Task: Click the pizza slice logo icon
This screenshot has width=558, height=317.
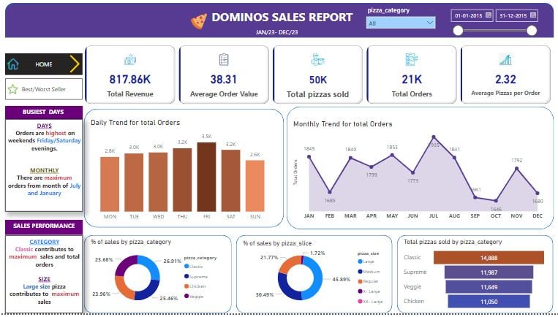Action: point(198,20)
